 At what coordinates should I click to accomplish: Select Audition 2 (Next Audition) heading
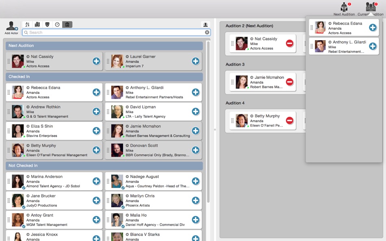click(249, 26)
